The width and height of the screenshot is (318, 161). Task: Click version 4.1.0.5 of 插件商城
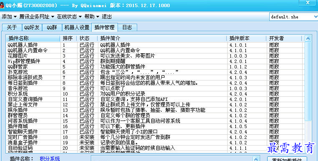tap(238, 126)
